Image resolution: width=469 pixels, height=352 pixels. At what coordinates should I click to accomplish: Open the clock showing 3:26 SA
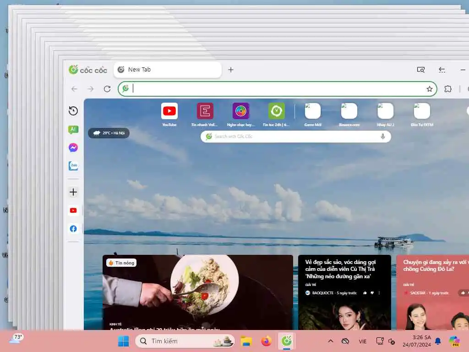(x=417, y=341)
